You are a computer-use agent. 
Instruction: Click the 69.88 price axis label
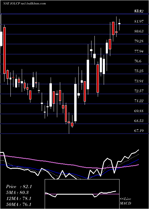point(139,111)
